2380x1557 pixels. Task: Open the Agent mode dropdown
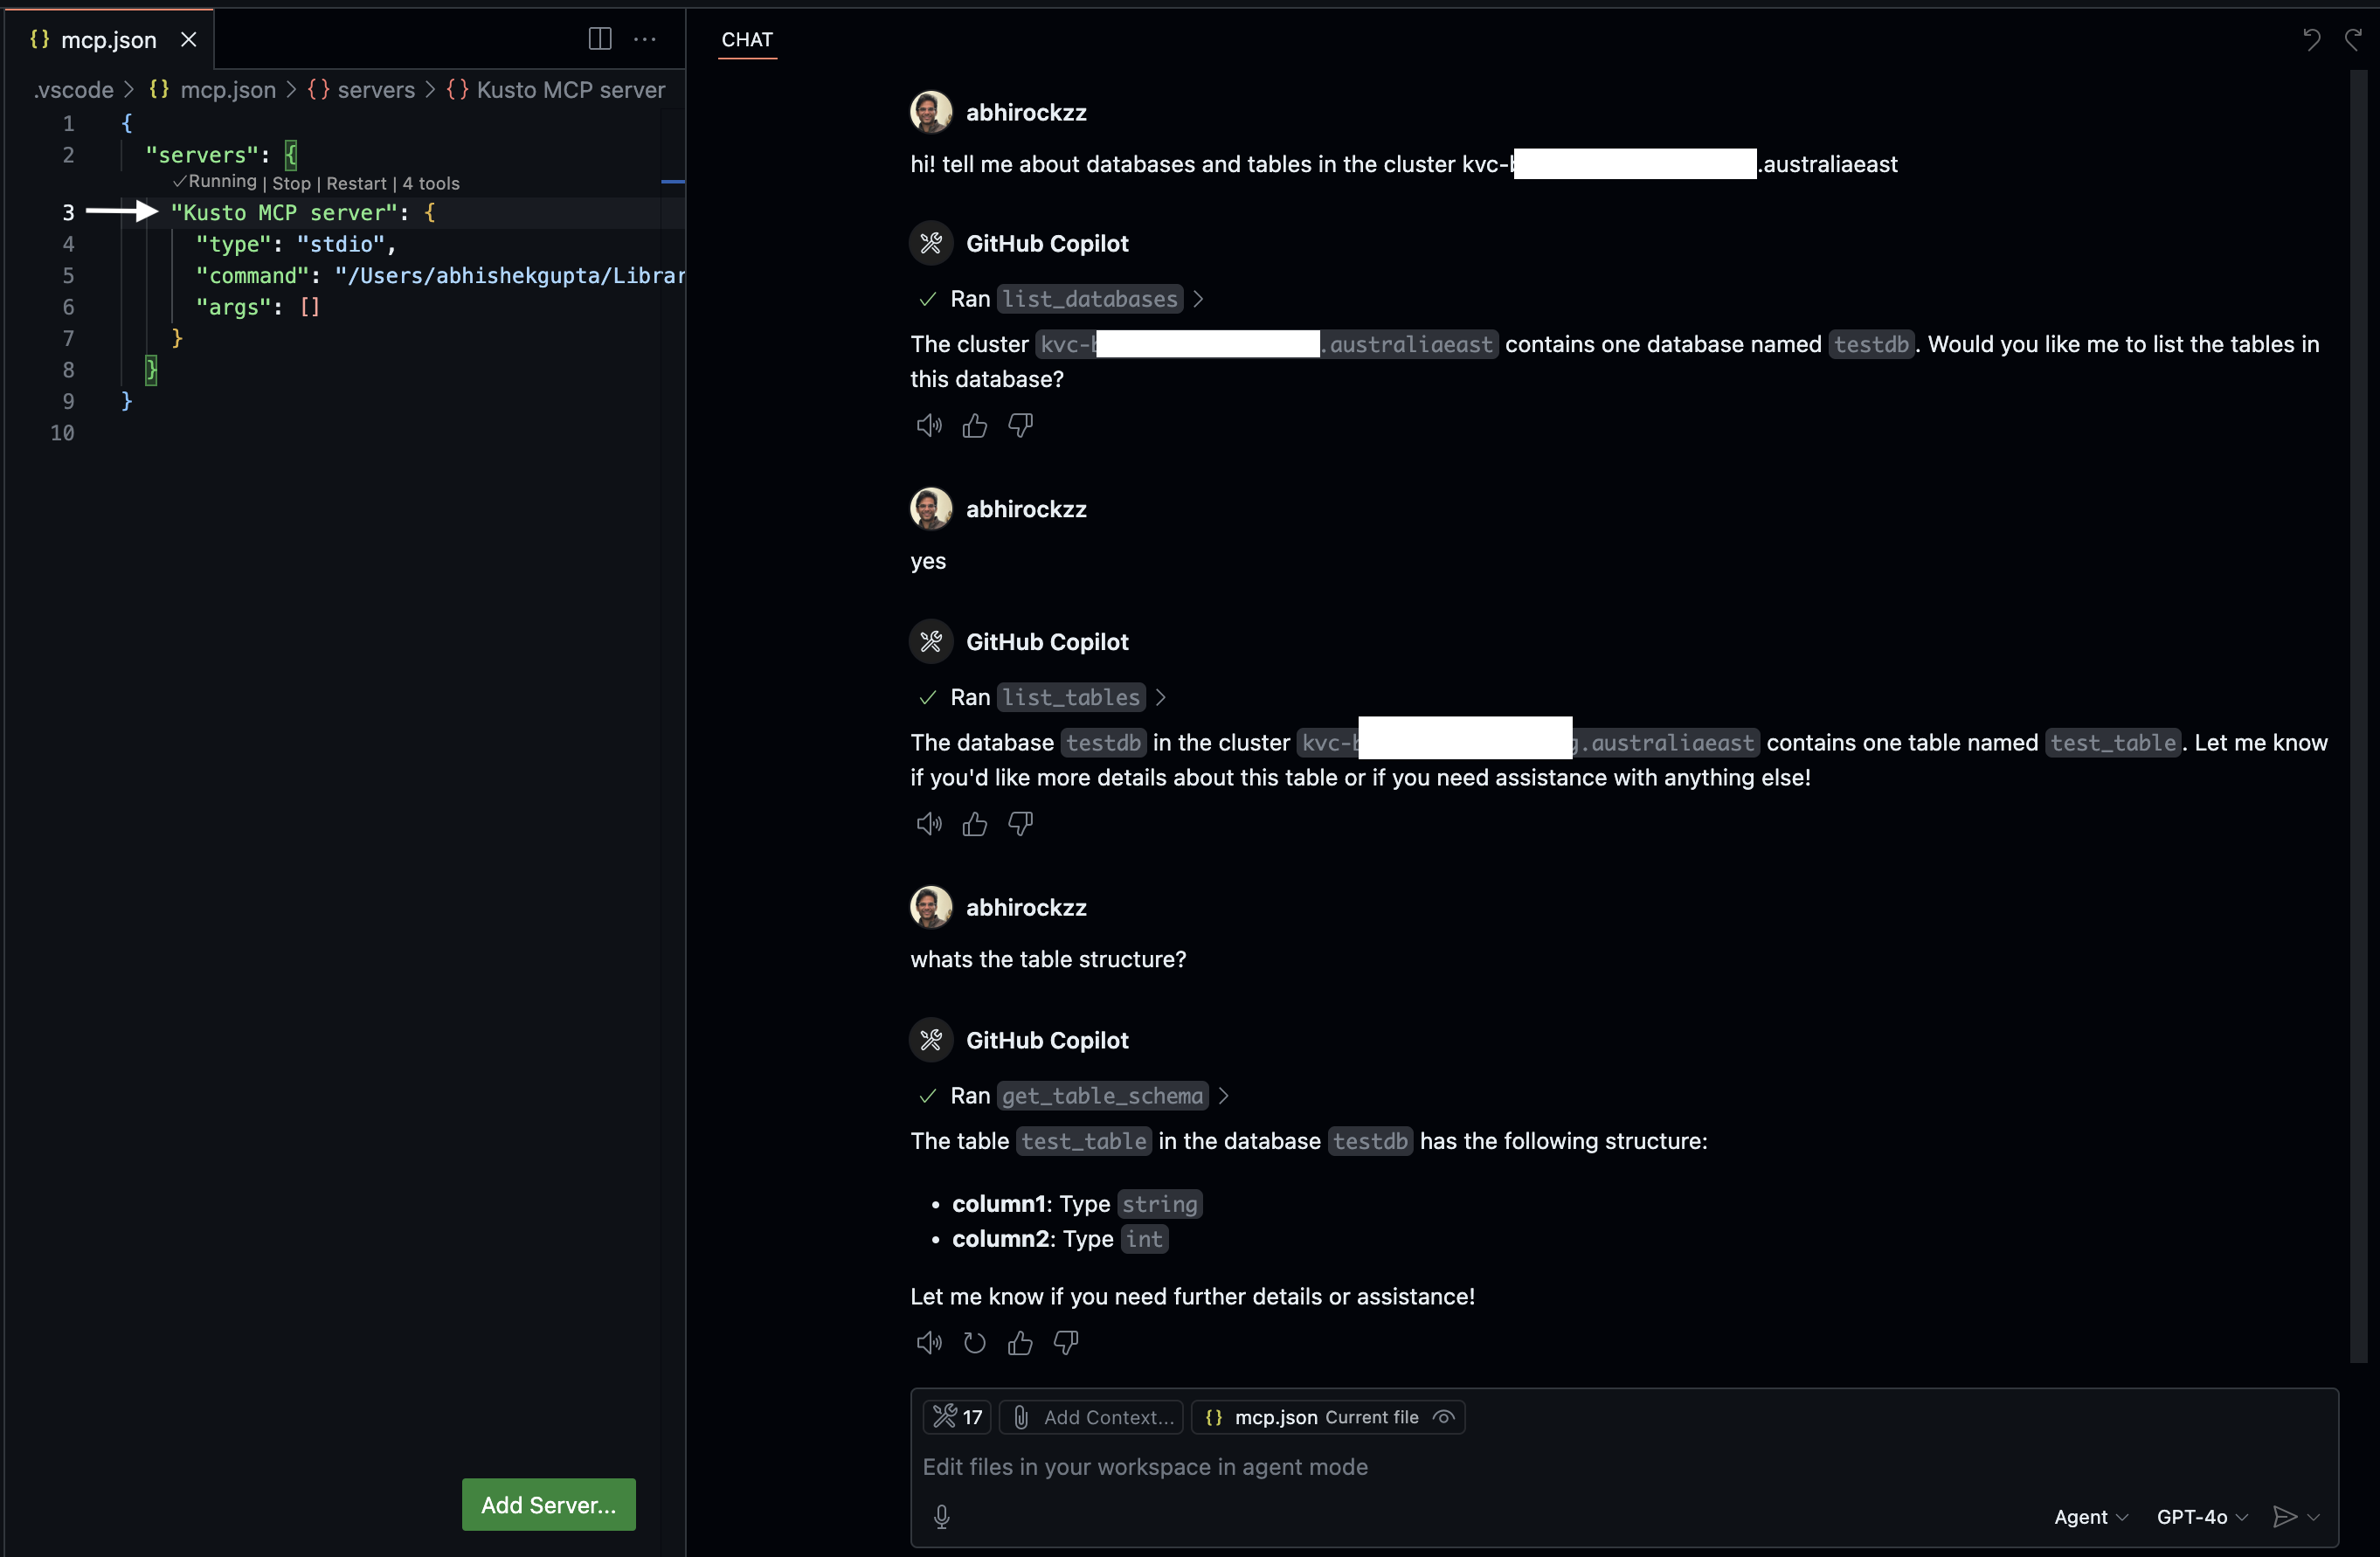point(2090,1516)
